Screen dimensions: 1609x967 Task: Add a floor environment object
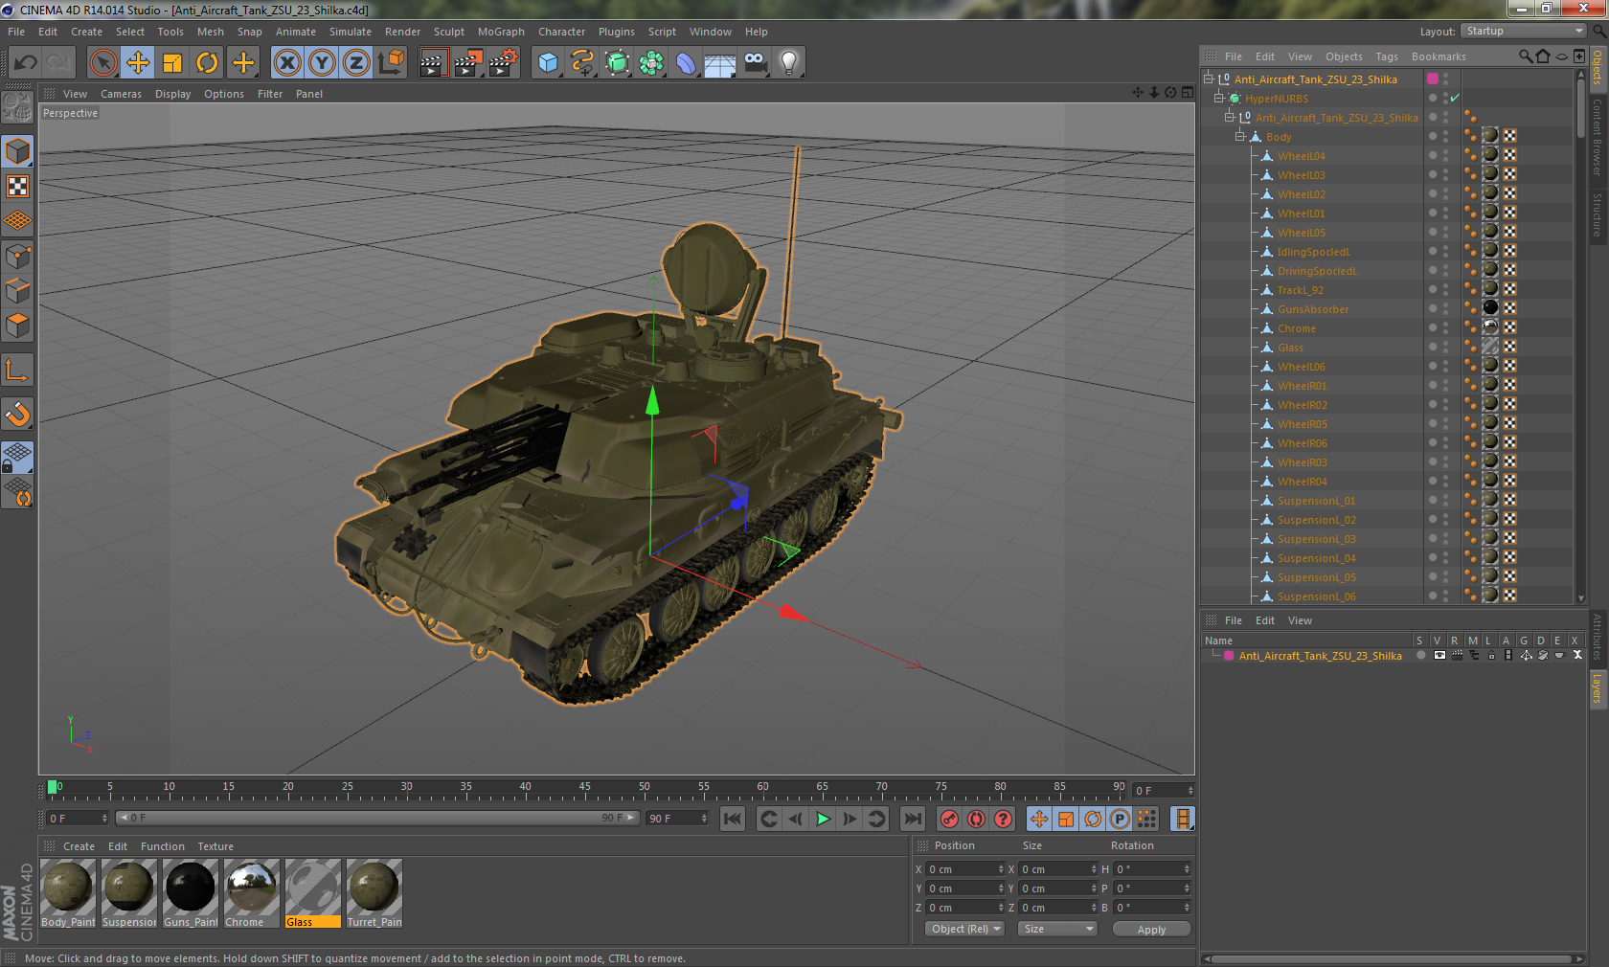(720, 63)
